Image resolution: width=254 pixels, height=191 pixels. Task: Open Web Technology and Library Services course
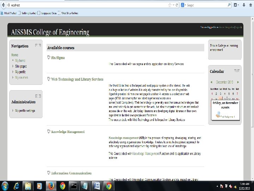77,79
